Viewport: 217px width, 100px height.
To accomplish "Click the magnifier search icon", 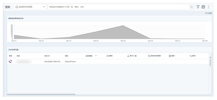I will 191,7.
